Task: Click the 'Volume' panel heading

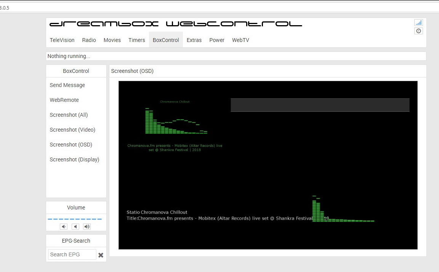Action: (76, 208)
